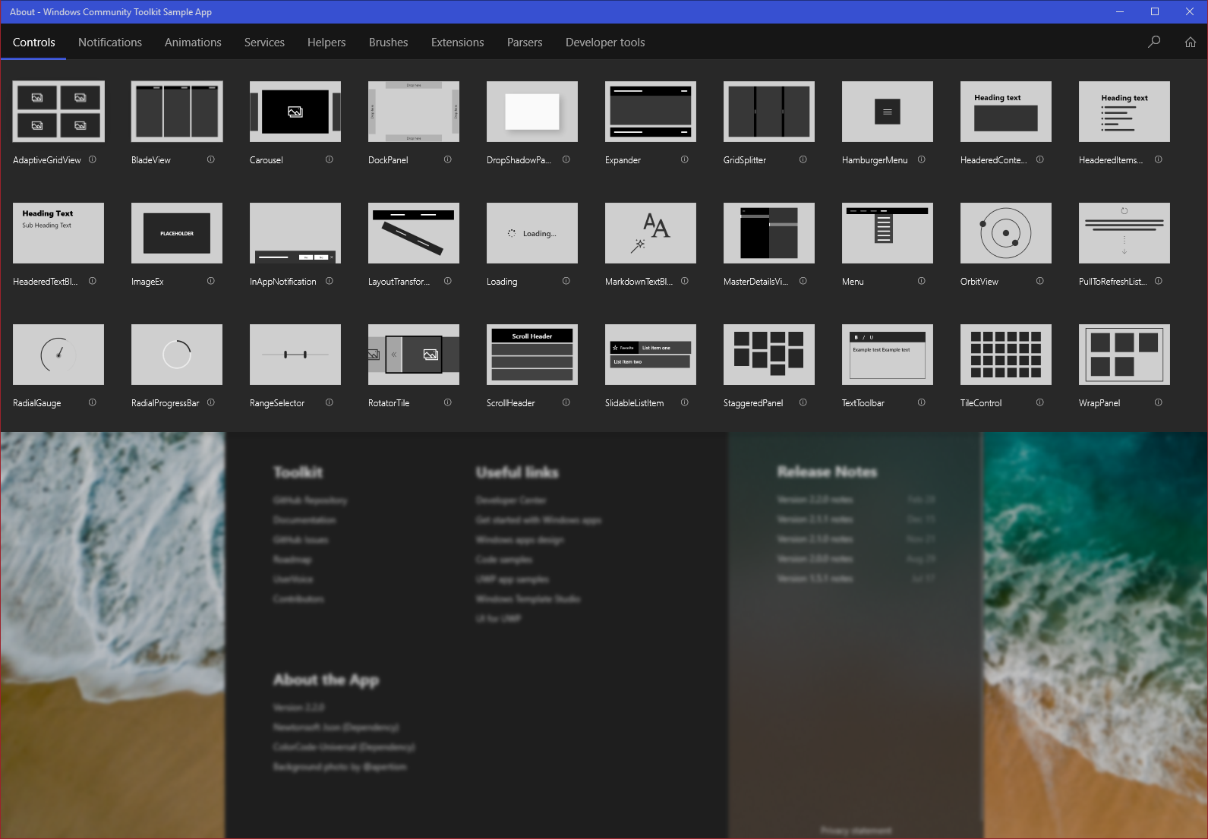Go to home via the house icon
The width and height of the screenshot is (1208, 839).
click(1191, 42)
